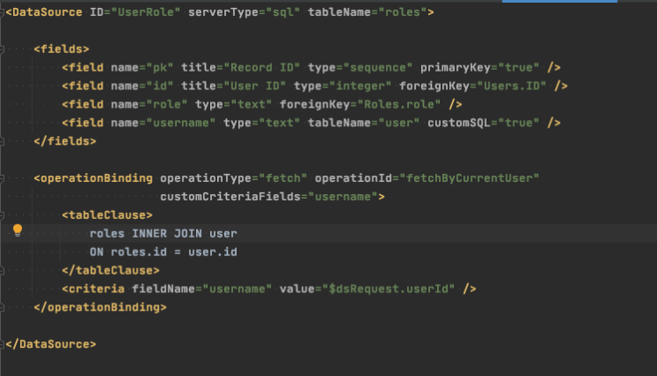
Task: Collapse the fields block fold marker
Action: tap(3, 49)
